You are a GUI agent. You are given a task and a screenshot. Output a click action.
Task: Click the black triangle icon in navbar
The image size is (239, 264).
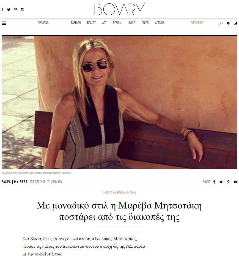point(235,23)
